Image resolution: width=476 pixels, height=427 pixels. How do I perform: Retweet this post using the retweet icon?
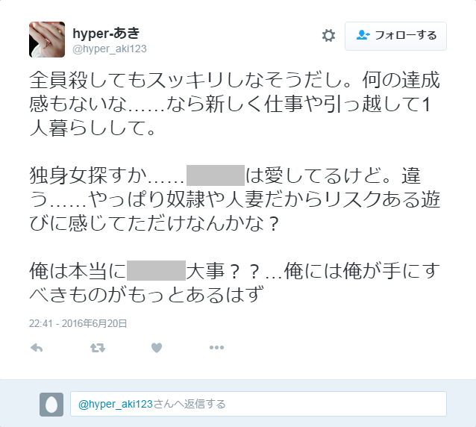[x=98, y=348]
